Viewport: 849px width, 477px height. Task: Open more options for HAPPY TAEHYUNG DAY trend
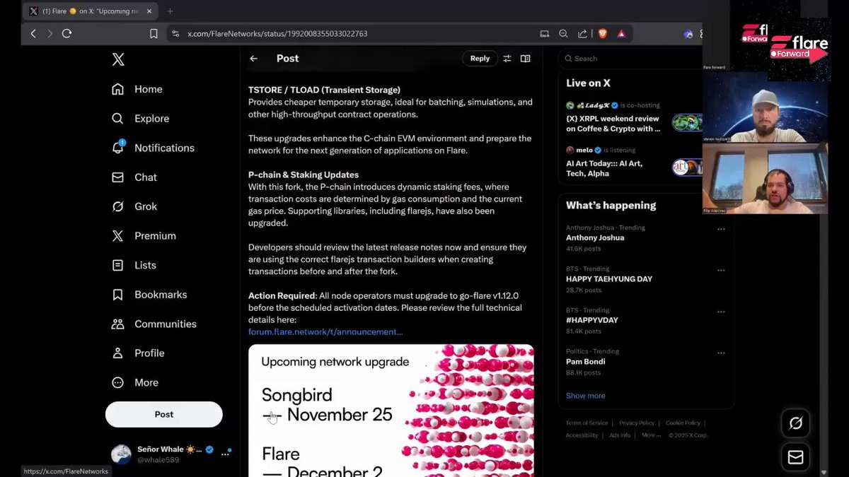pyautogui.click(x=721, y=270)
